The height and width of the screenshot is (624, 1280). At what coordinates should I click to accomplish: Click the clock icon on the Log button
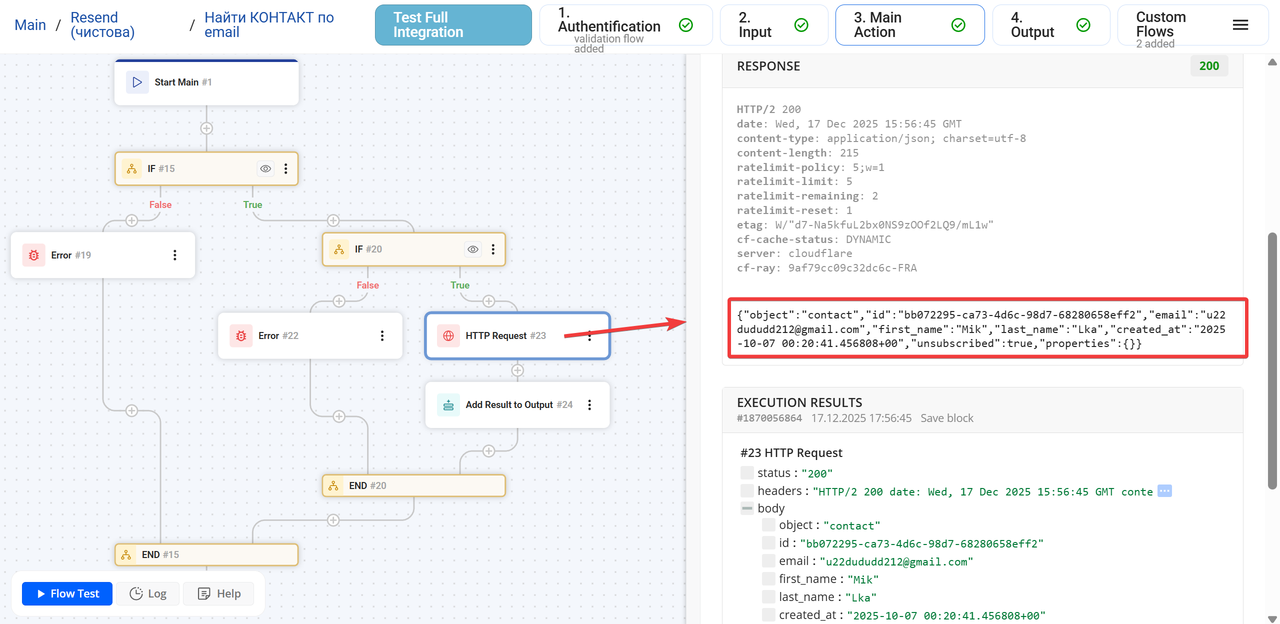(136, 593)
